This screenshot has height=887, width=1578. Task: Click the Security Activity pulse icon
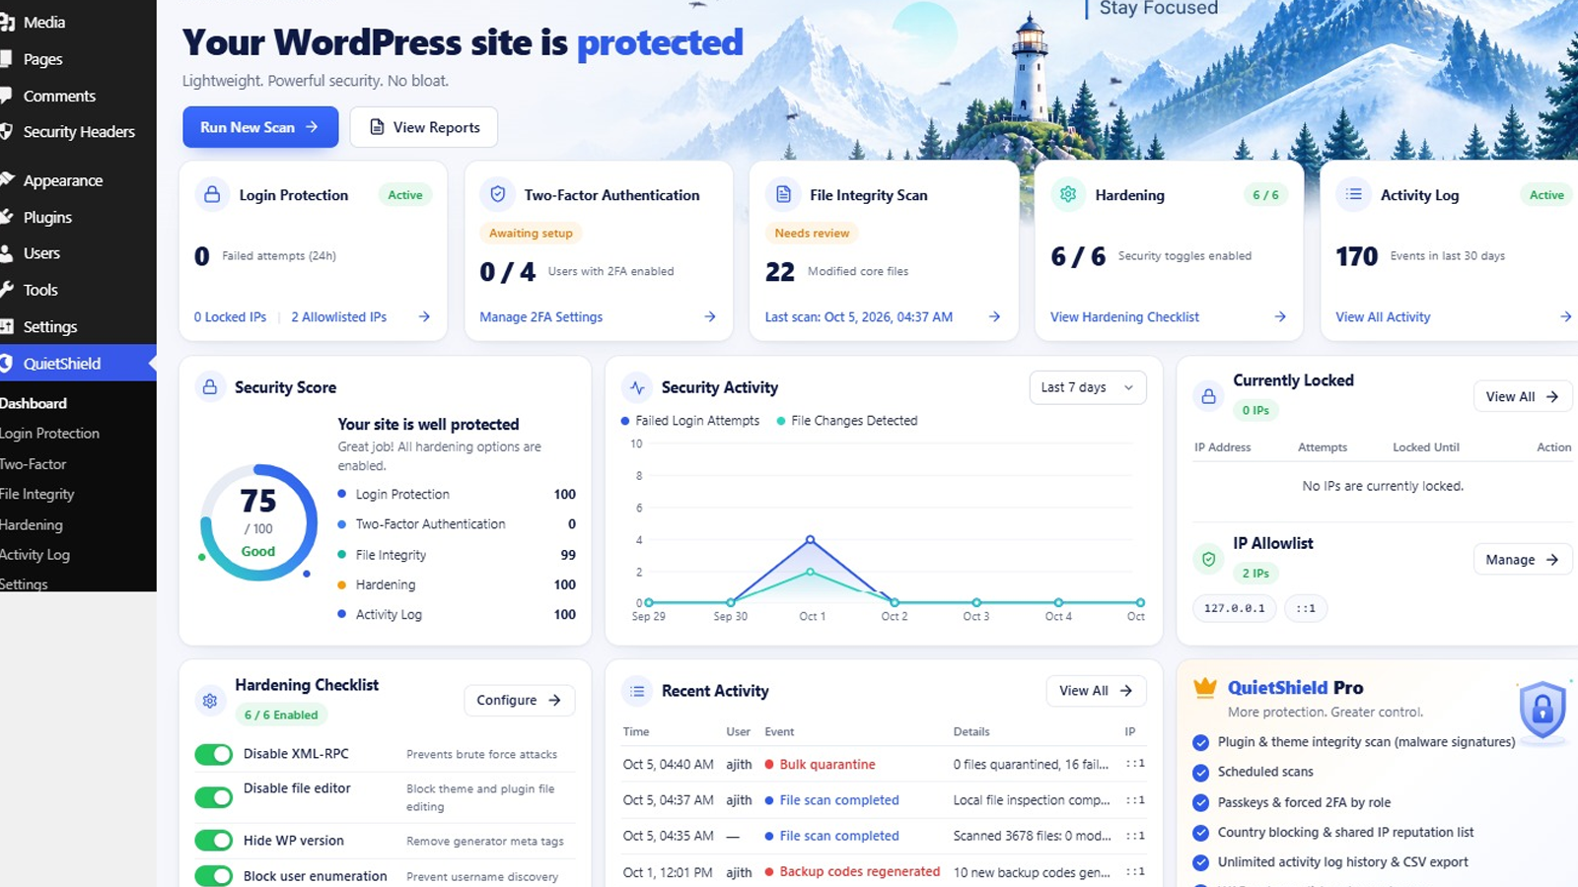637,387
